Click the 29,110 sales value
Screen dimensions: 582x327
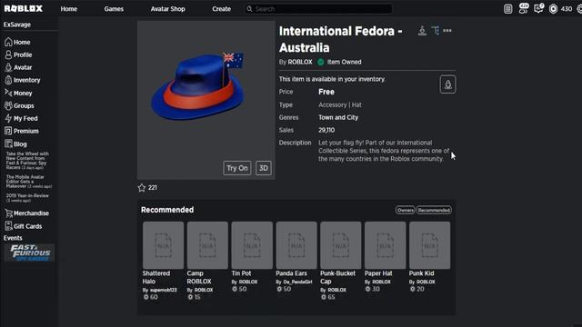(x=326, y=130)
